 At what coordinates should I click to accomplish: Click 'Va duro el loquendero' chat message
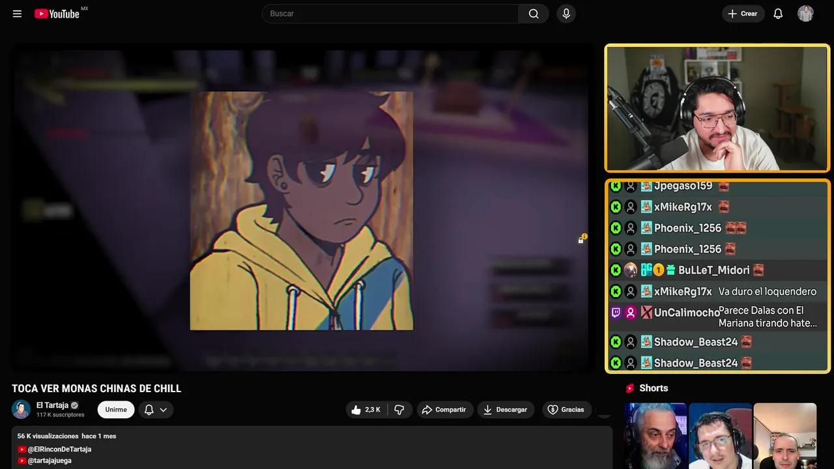click(x=768, y=292)
